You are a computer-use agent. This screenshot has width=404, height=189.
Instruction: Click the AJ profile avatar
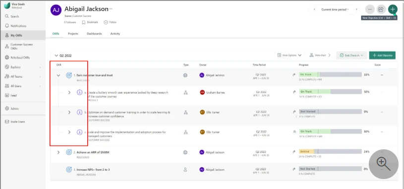(56, 10)
